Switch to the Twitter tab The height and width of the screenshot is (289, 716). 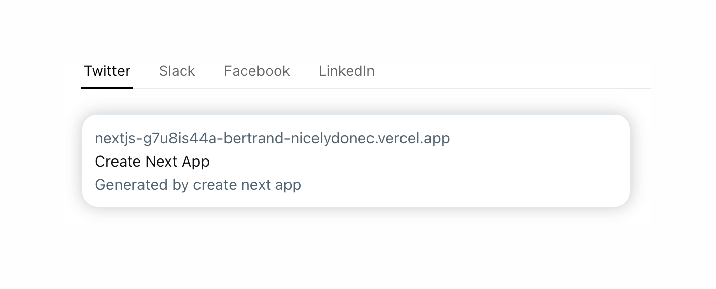(x=107, y=71)
